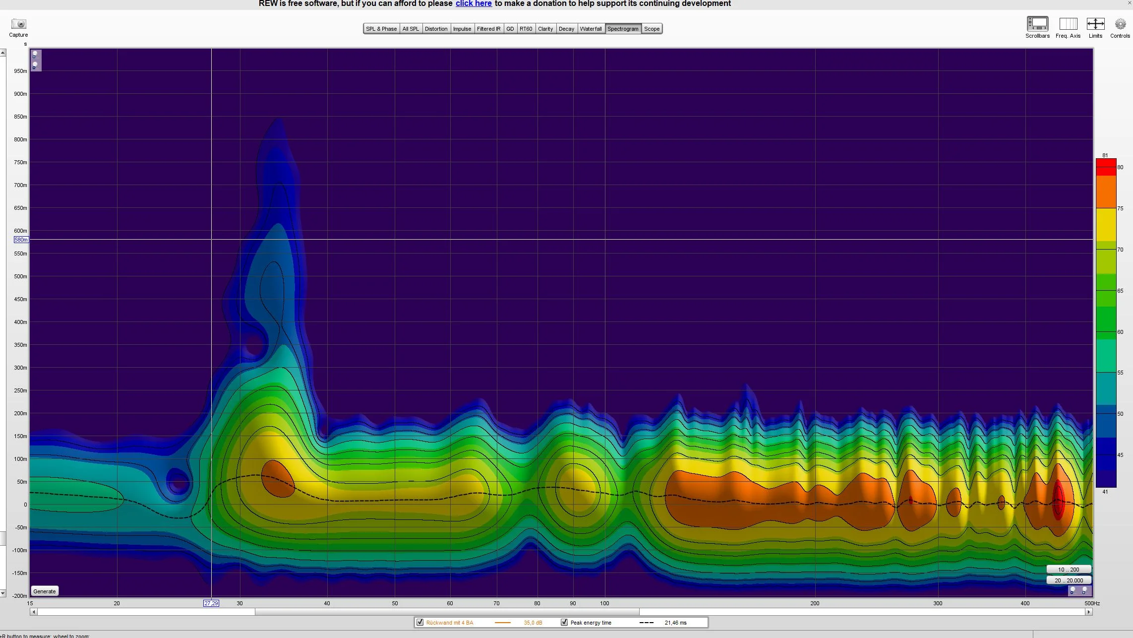
Task: Open the Scope tab
Action: tap(652, 29)
